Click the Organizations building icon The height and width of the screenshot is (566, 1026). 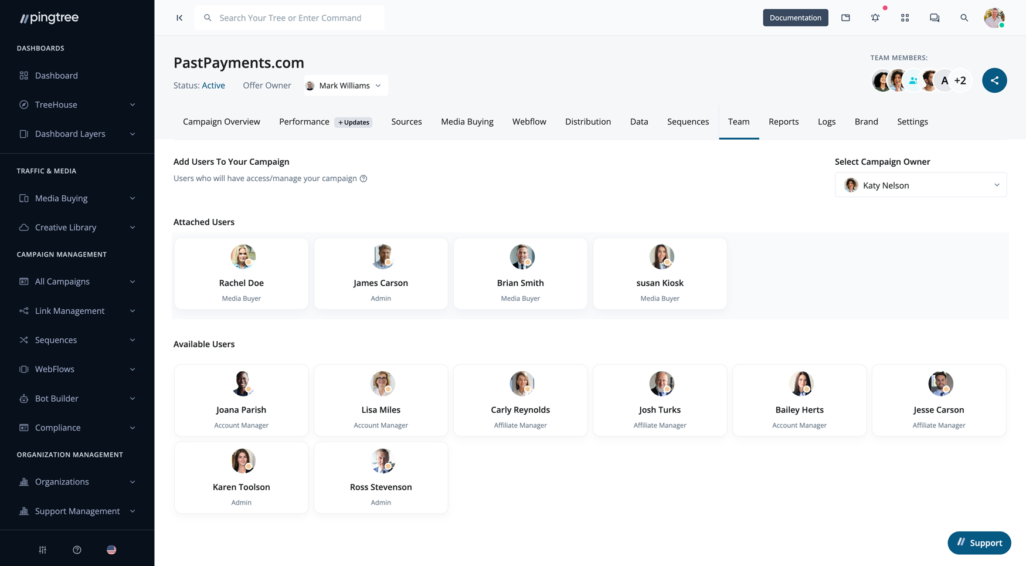(x=24, y=482)
